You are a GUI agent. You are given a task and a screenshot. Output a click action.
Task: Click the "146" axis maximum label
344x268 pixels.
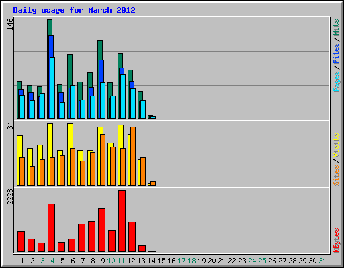10,24
